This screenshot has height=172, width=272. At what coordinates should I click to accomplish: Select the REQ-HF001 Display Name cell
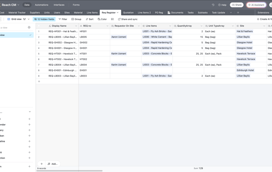pos(63,31)
